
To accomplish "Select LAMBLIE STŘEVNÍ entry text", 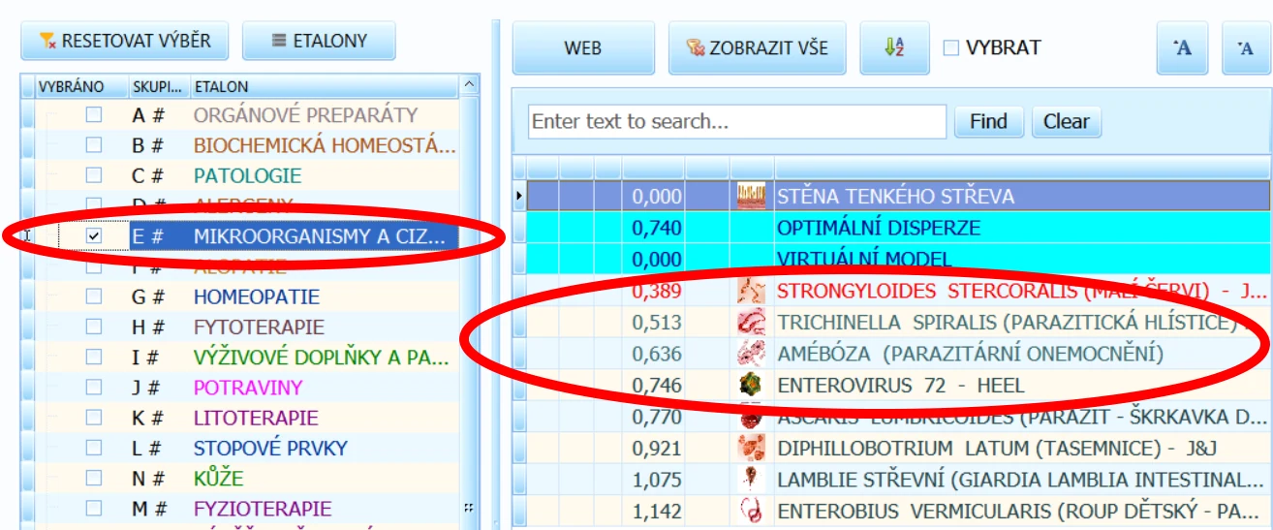I will click(1021, 480).
